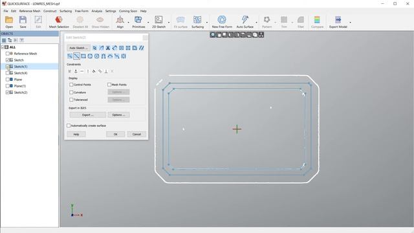Choose the slot shape sketch tool
Image resolution: width=414 pixels, height=233 pixels.
103,56
